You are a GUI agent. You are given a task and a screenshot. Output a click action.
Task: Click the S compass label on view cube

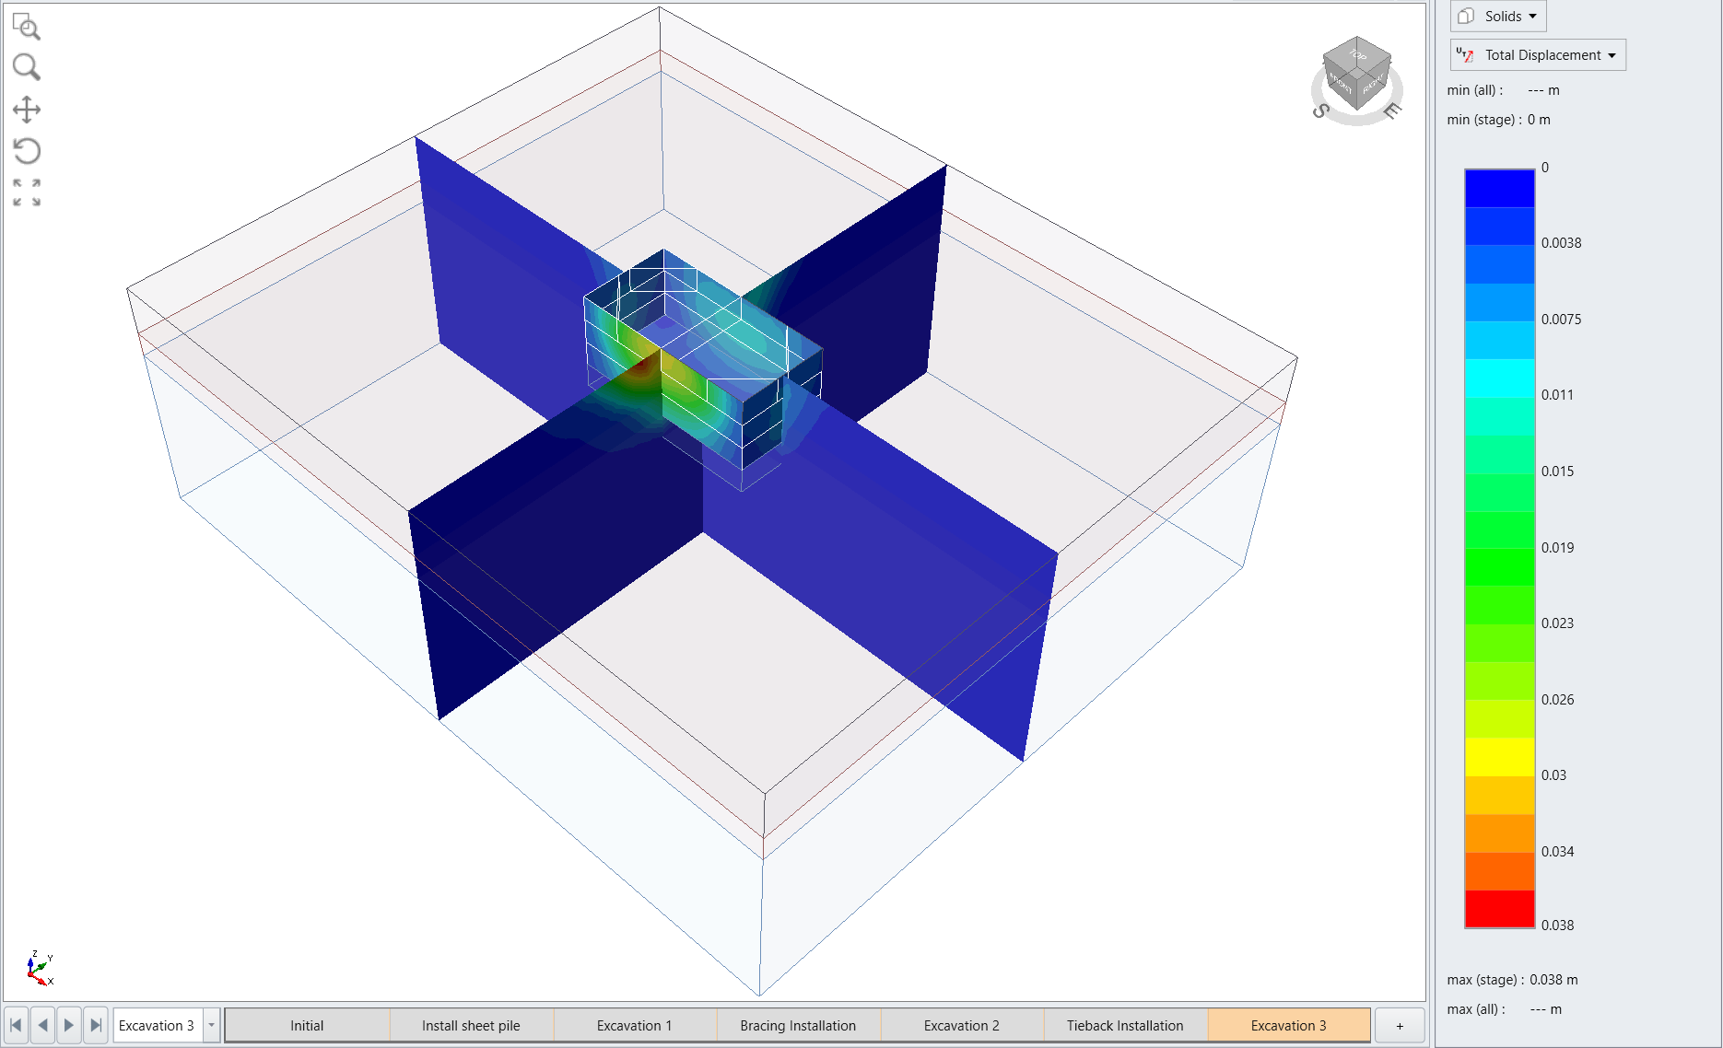coord(1320,111)
